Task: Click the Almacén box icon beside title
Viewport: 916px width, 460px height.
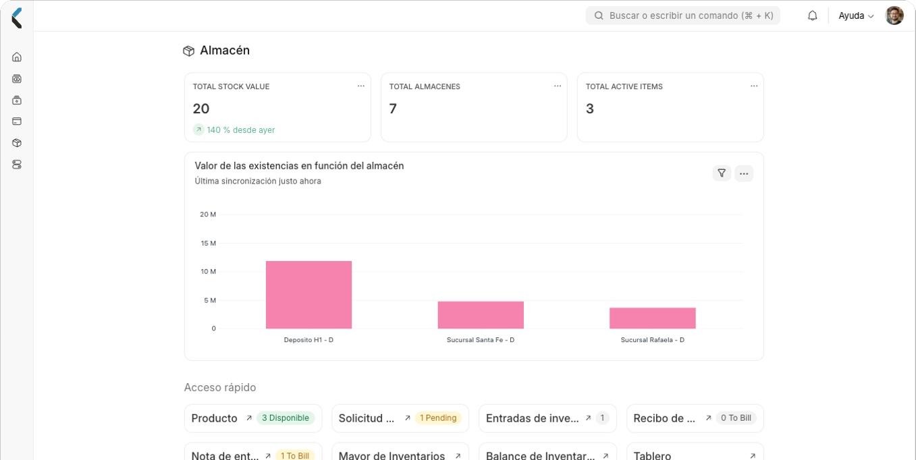Action: (189, 51)
